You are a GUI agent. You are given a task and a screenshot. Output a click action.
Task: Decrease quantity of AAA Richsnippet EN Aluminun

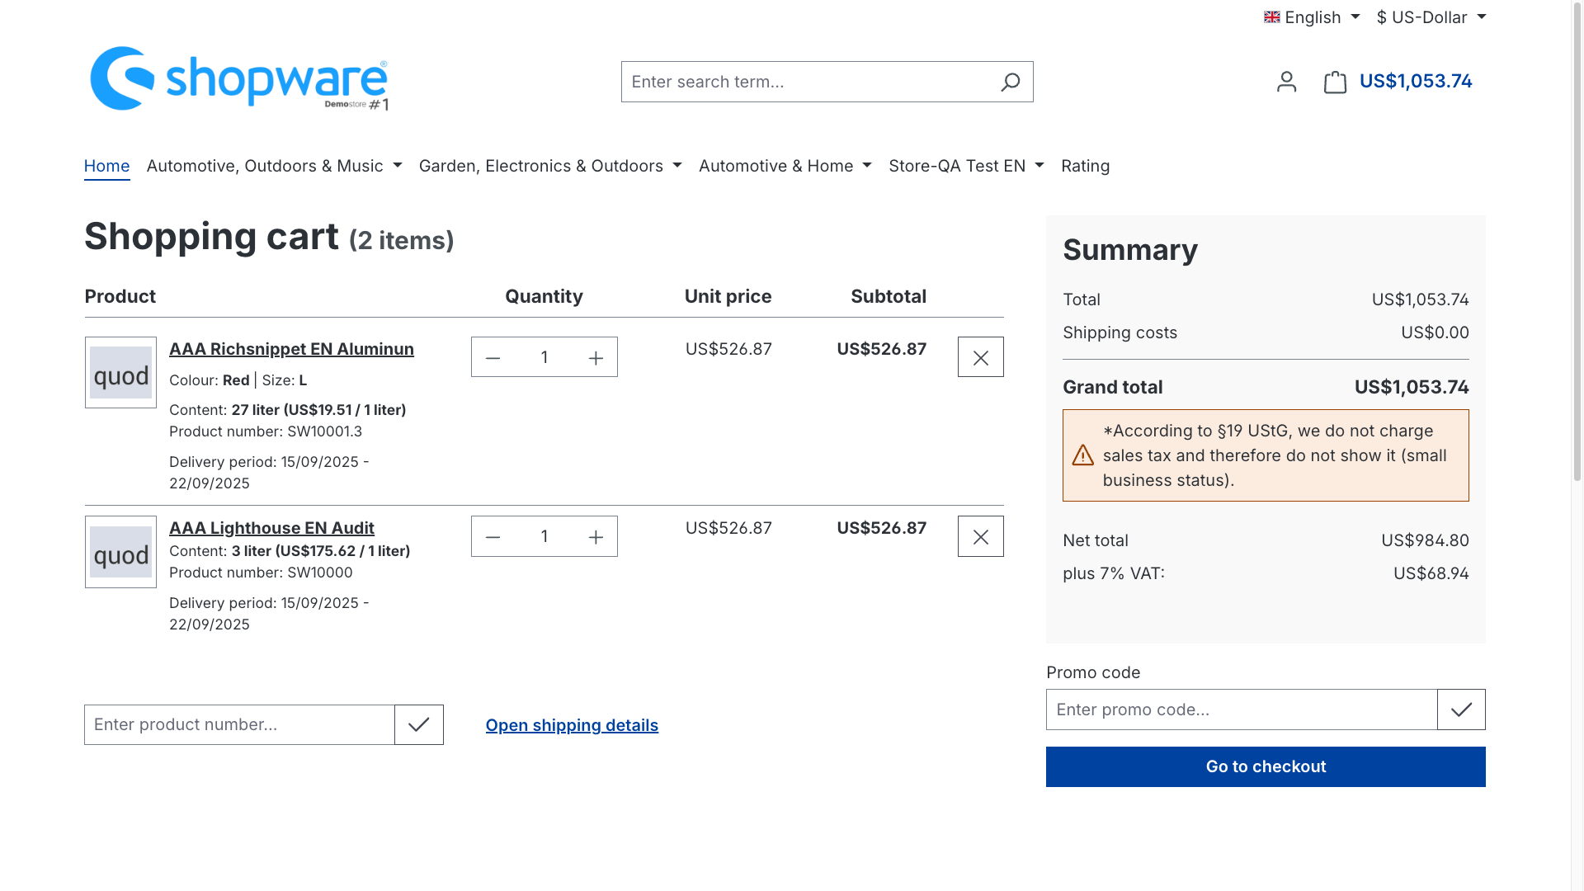pos(493,357)
